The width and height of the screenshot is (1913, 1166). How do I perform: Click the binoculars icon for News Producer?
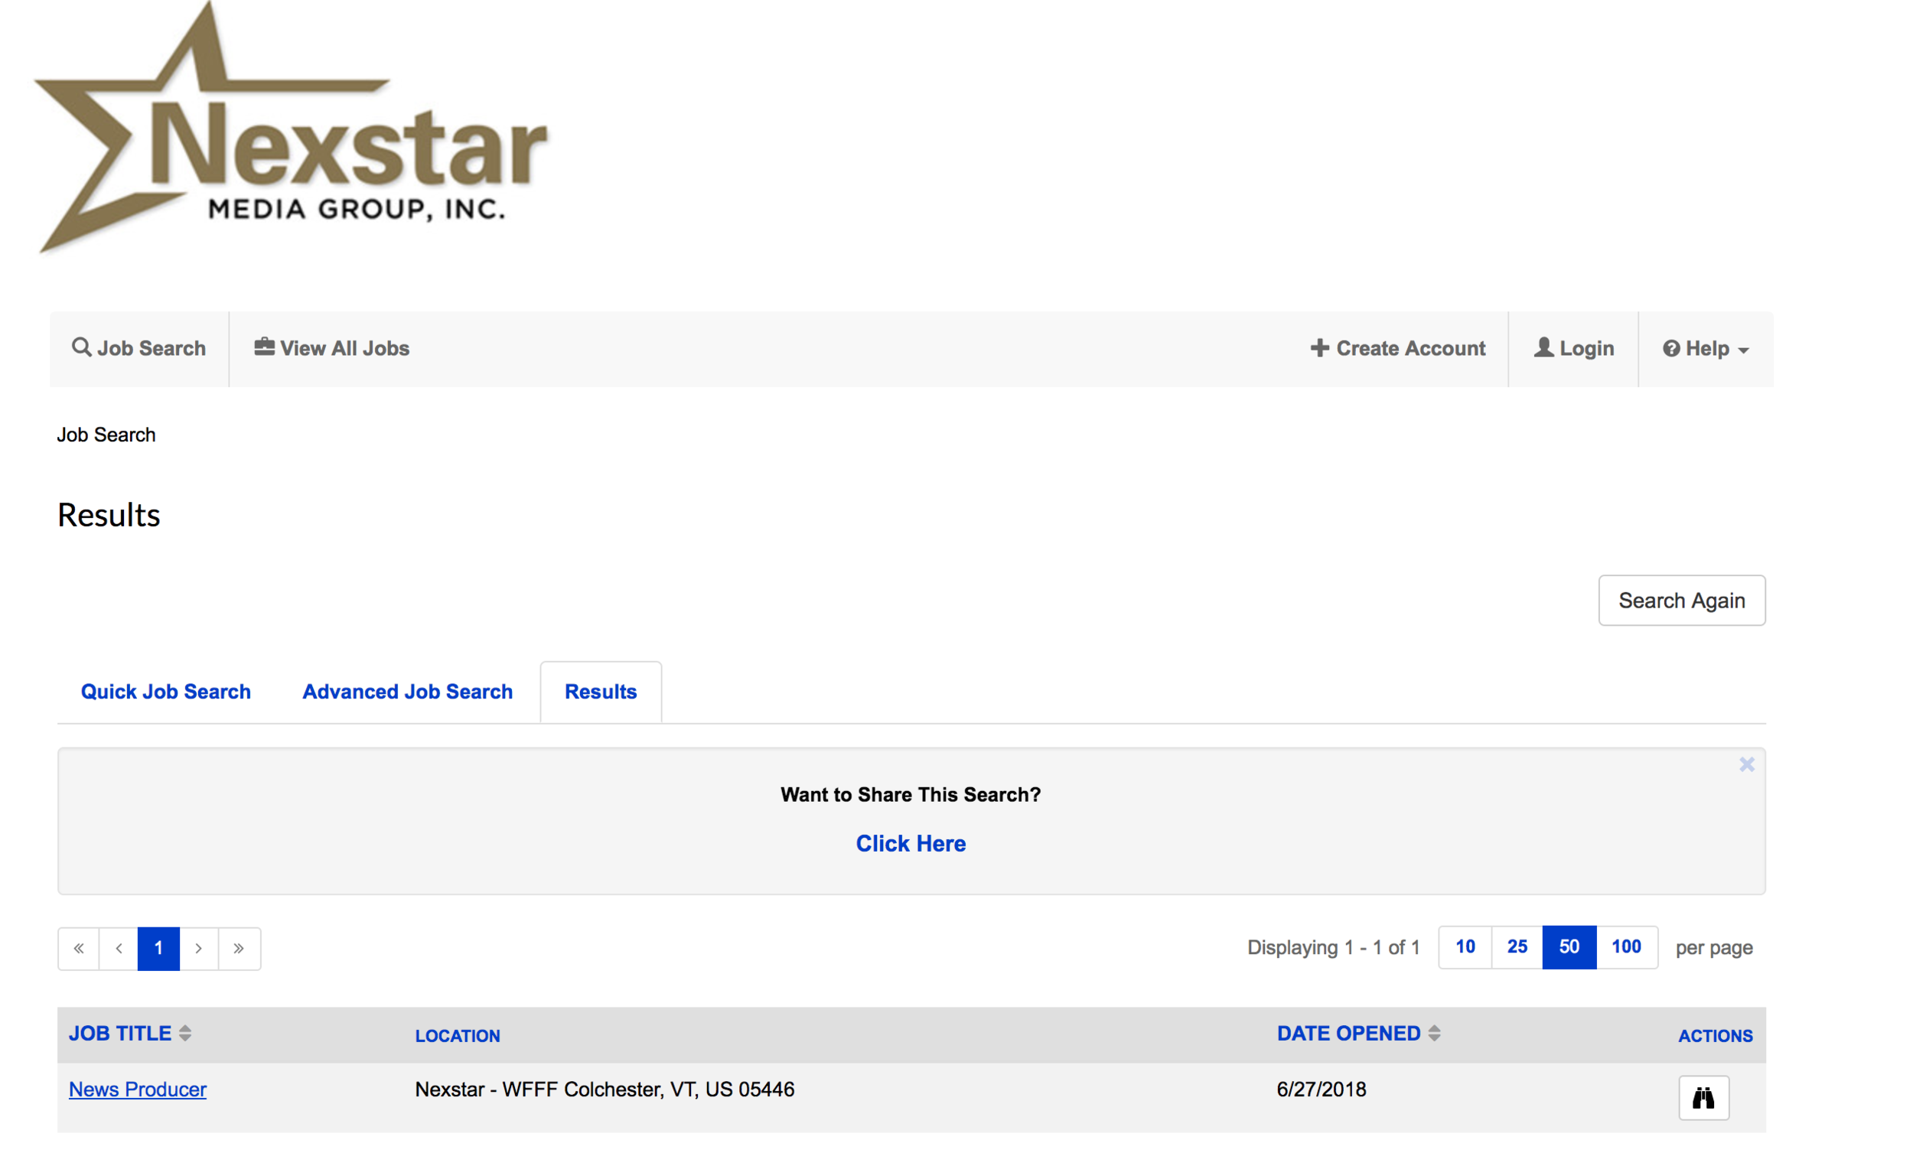click(x=1703, y=1097)
